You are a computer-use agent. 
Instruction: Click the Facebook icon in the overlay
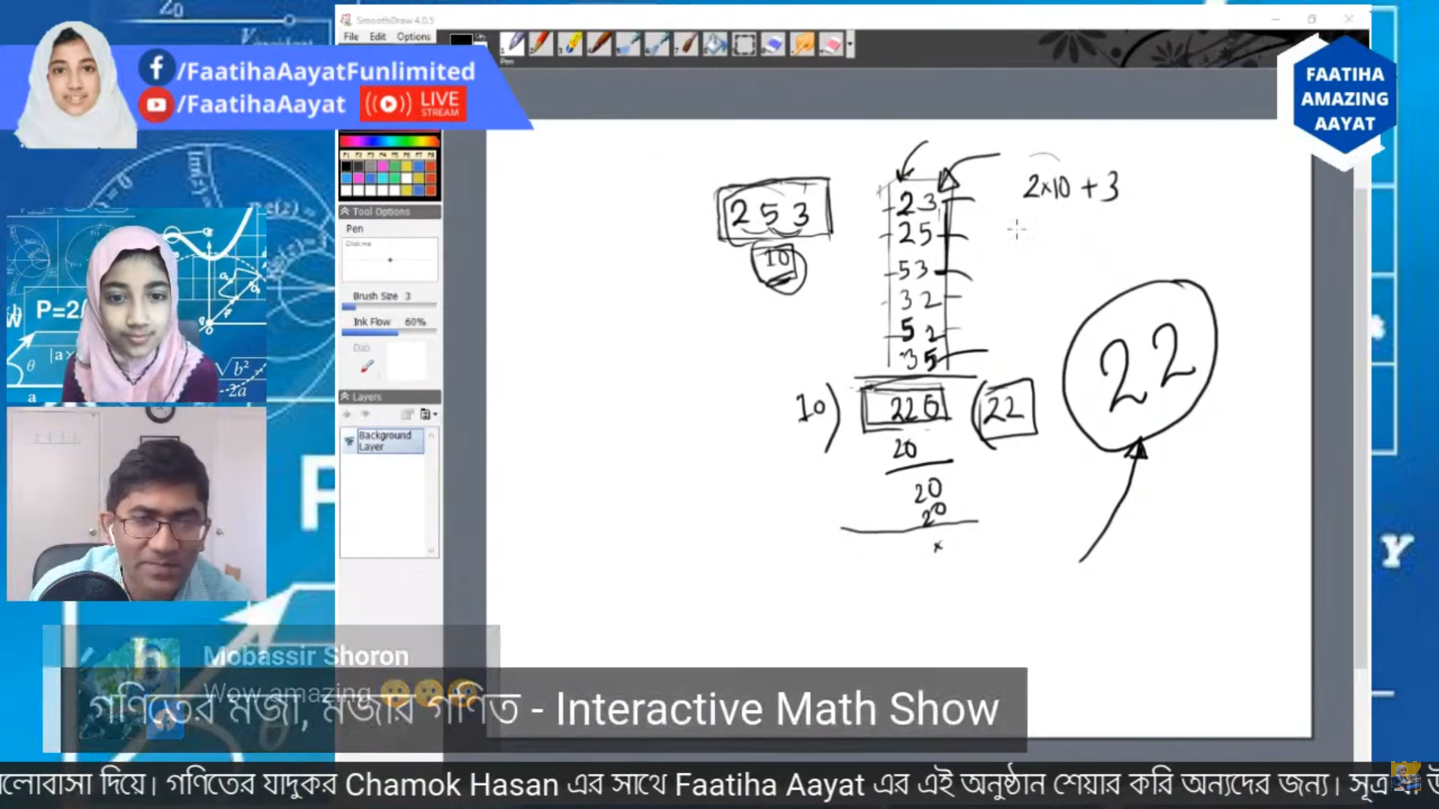[157, 68]
